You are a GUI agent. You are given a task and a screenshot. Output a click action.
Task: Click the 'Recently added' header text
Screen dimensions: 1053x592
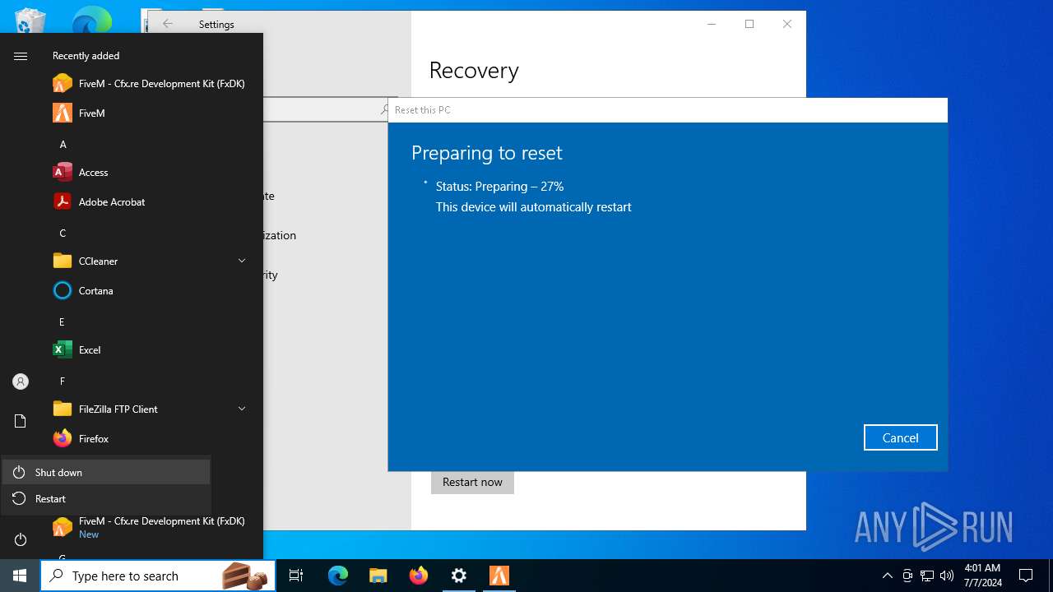(86, 56)
